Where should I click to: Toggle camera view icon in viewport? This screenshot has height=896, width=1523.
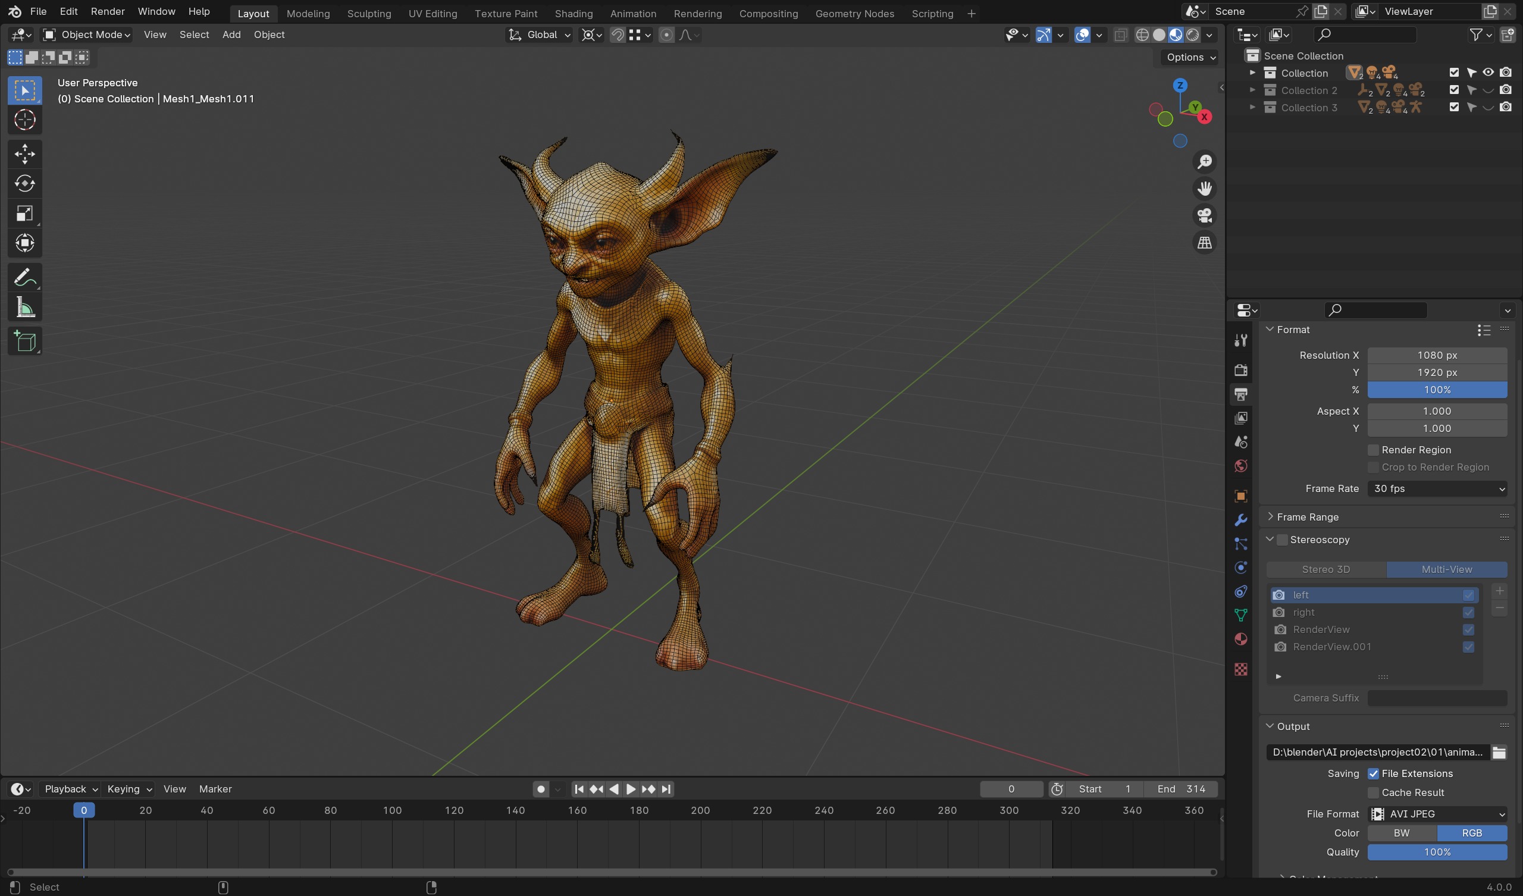pos(1205,216)
